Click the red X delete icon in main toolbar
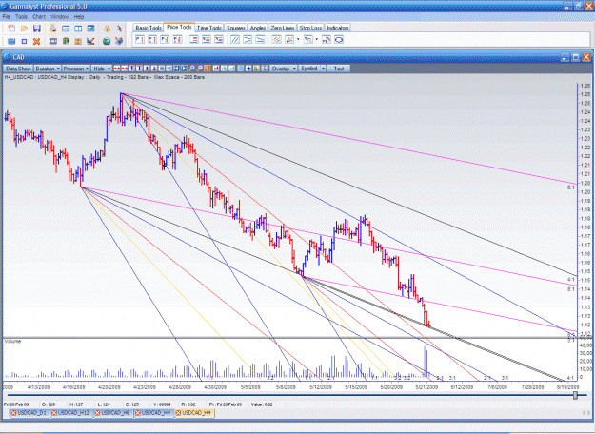The height and width of the screenshot is (434, 595). [x=36, y=41]
